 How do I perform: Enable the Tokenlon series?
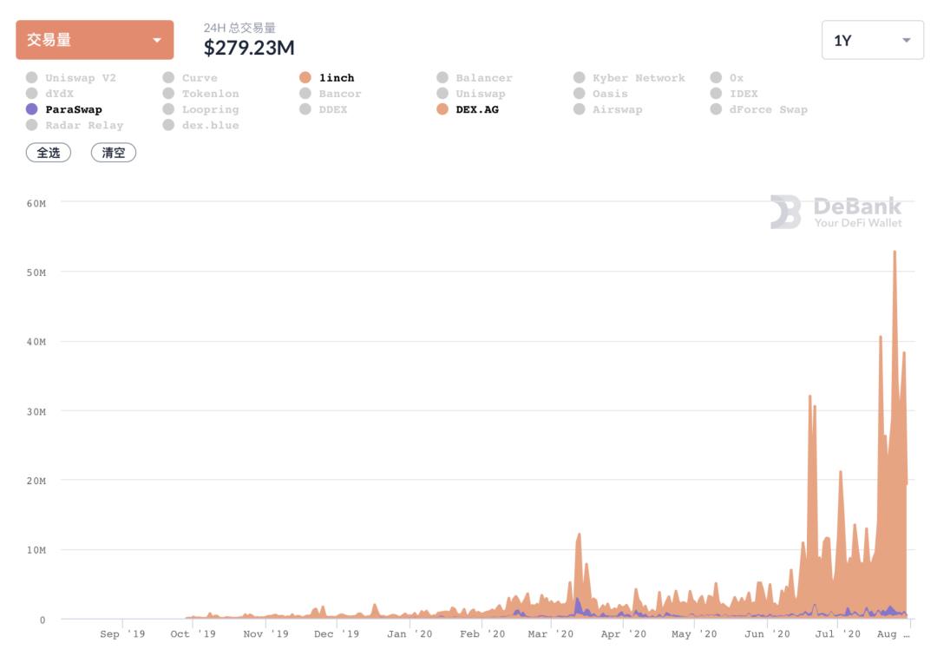coord(200,93)
